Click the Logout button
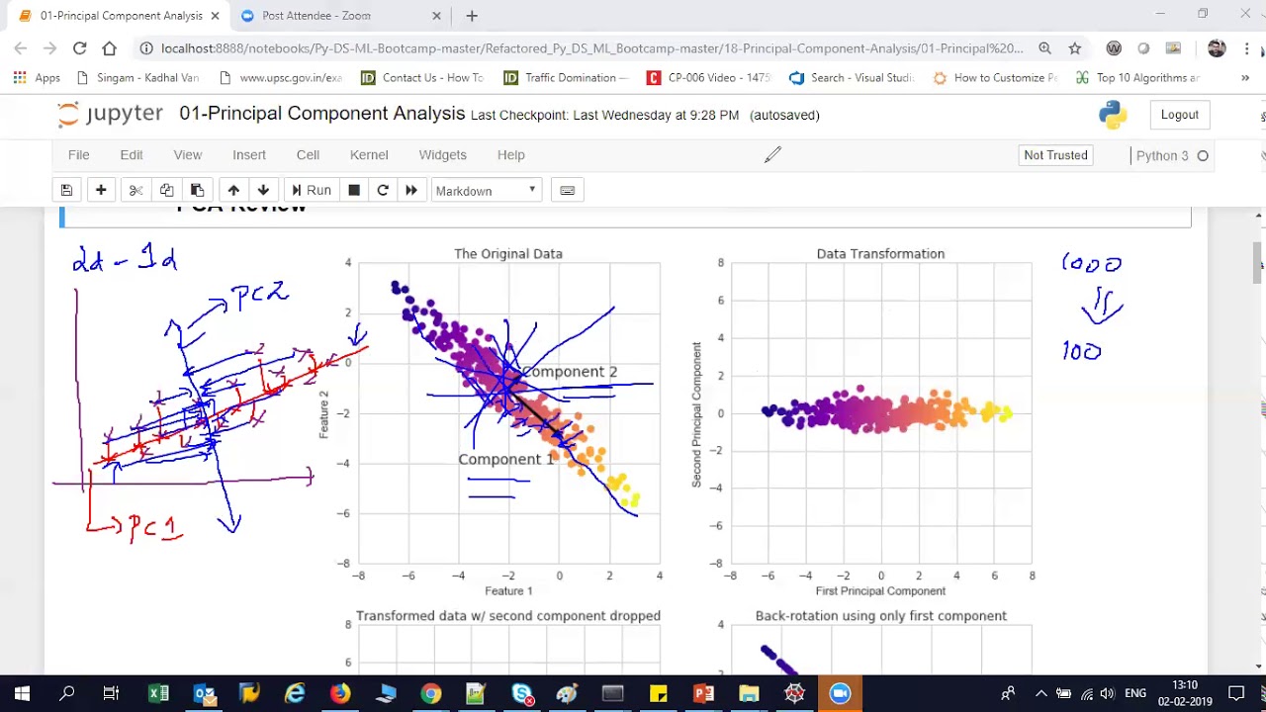Viewport: 1266px width, 712px height. [1179, 115]
